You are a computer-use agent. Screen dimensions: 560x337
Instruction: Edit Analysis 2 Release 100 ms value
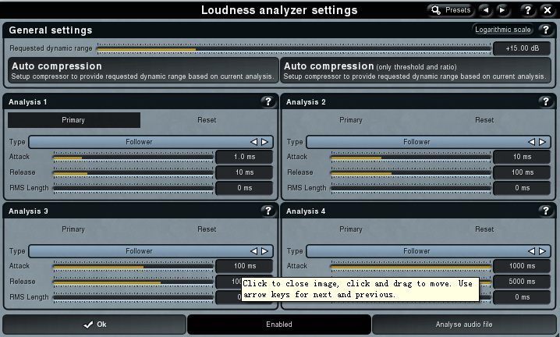point(522,172)
